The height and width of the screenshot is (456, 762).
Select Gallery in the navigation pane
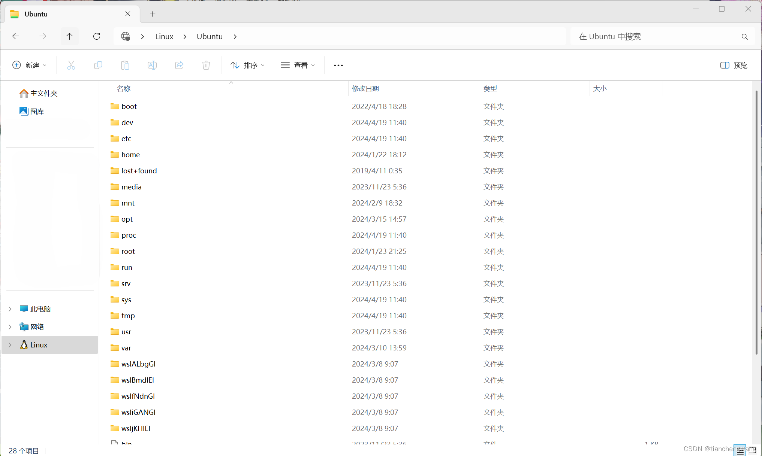click(x=32, y=111)
